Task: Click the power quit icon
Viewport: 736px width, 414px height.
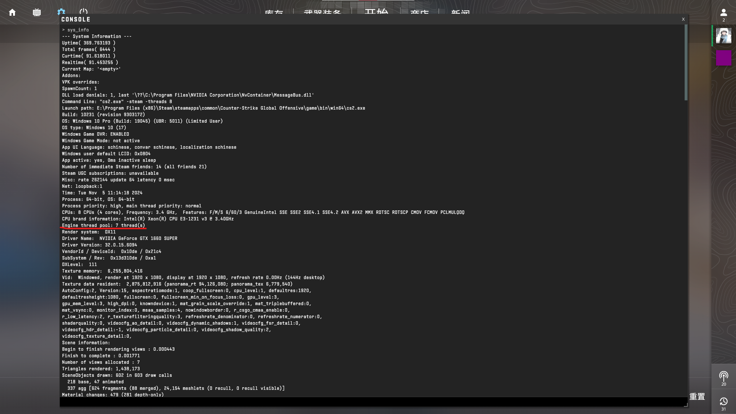Action: click(84, 11)
